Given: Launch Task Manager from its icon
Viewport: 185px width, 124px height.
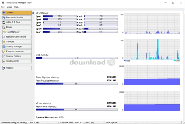Looking at the screenshot, I should tap(4, 32).
